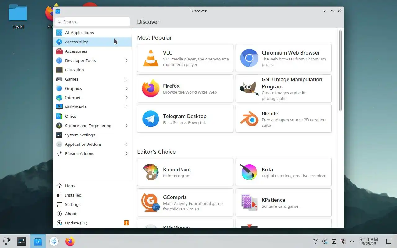Click the vertical scrollbar in Discover

341,71
